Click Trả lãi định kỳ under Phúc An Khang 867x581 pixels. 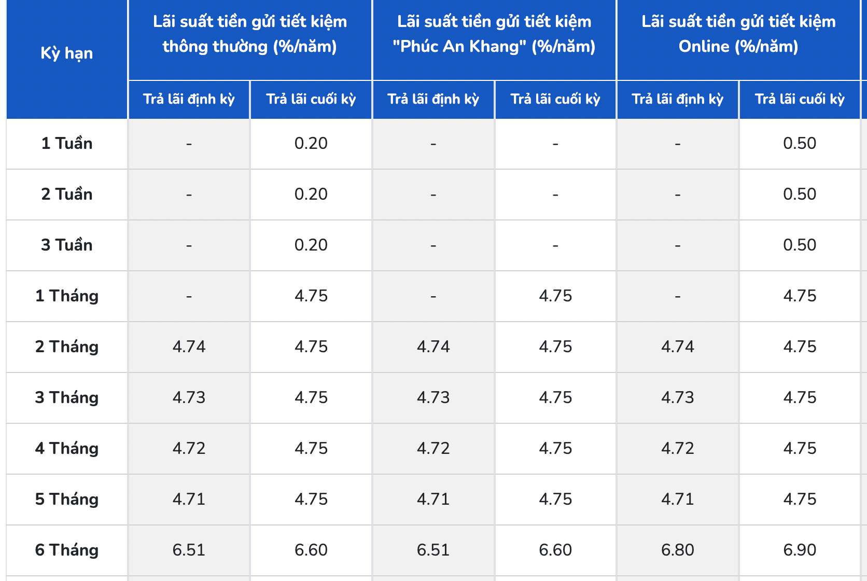click(x=433, y=99)
